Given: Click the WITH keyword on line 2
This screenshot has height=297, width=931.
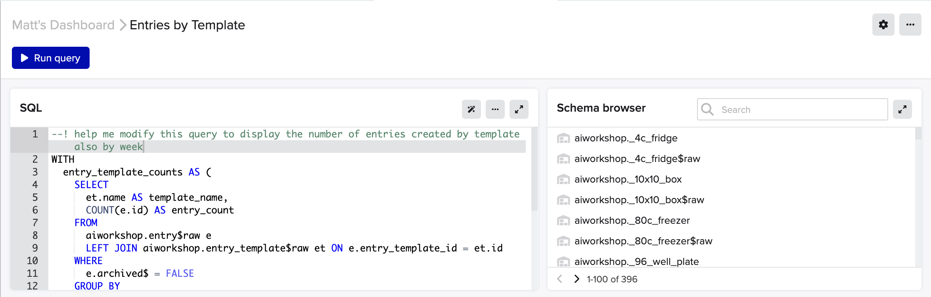Looking at the screenshot, I should 63,159.
